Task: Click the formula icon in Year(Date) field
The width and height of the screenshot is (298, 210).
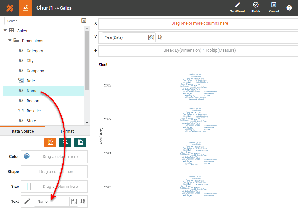Action: [151, 37]
